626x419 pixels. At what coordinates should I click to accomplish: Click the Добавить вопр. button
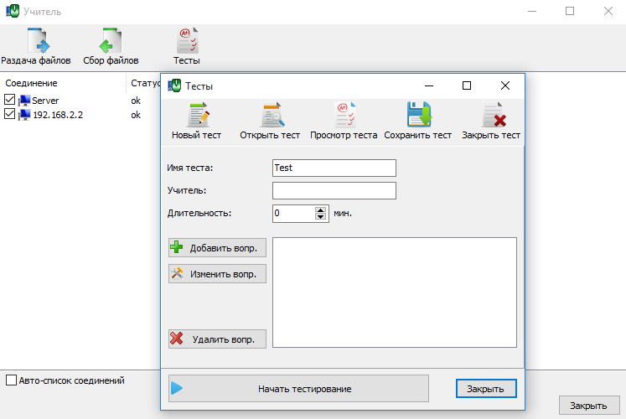coord(217,248)
